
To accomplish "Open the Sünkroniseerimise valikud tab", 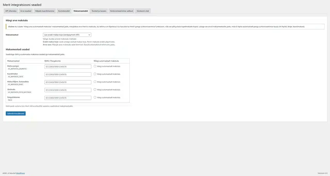I will tap(121, 11).
